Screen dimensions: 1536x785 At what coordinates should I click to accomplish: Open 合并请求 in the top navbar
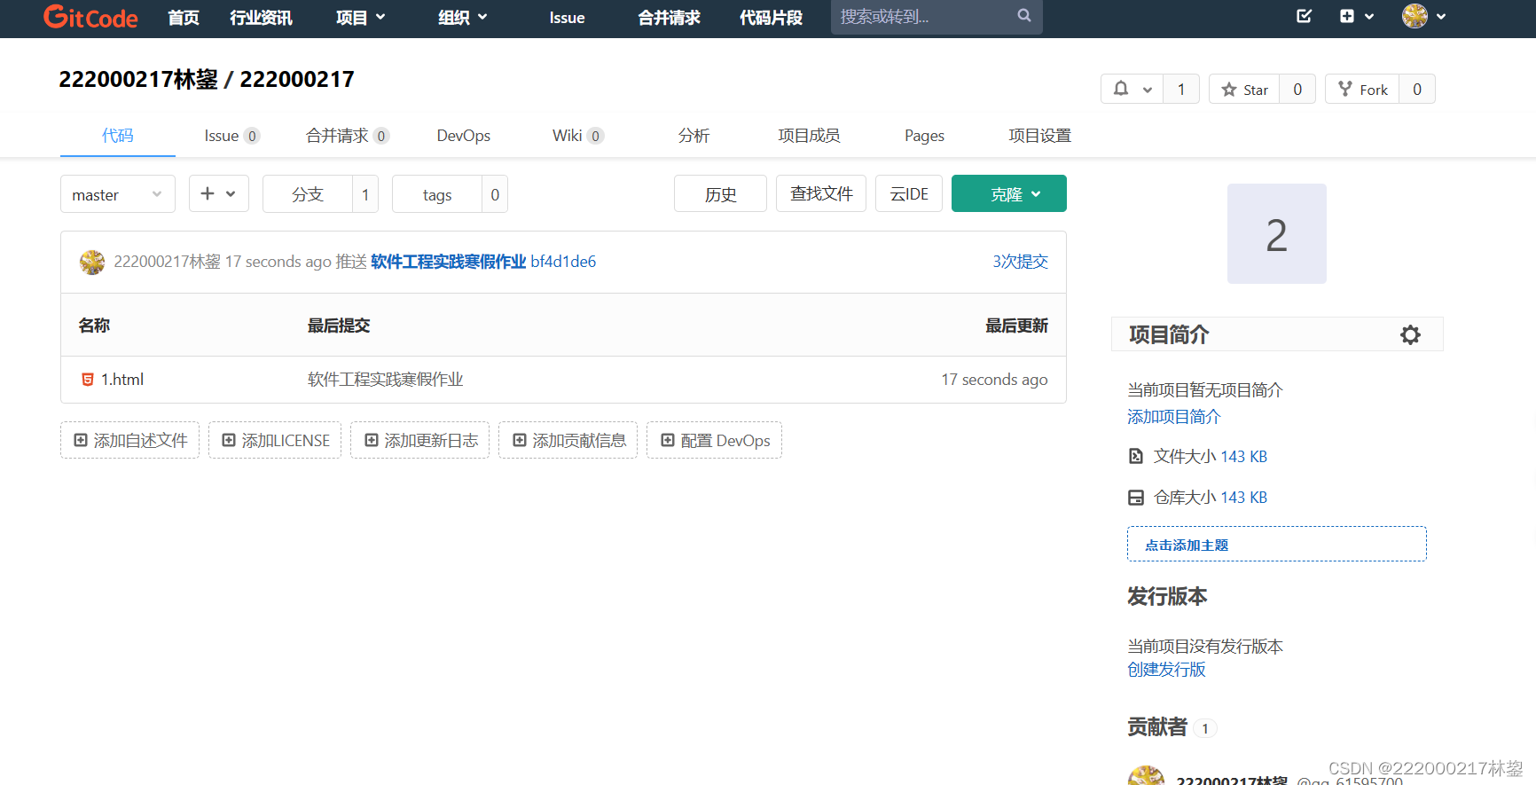[669, 18]
